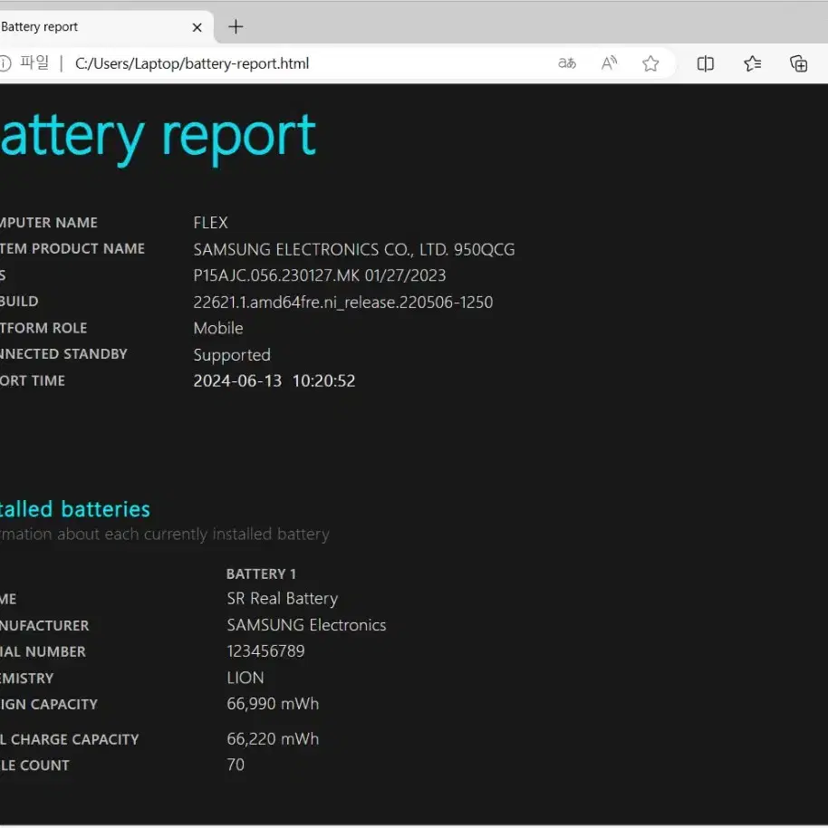Screen dimensions: 828x828
Task: Click the SAMSUNG Electronics manufacturer value
Action: coord(306,625)
